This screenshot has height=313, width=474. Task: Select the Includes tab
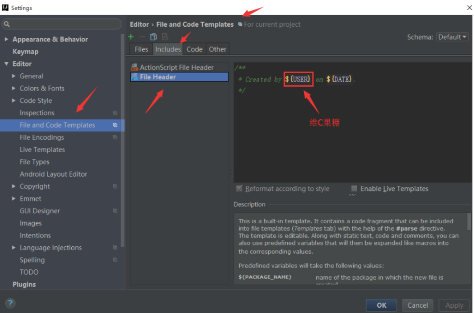[x=168, y=49]
